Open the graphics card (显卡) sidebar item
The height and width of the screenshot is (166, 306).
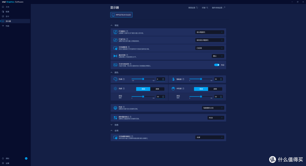15,16
